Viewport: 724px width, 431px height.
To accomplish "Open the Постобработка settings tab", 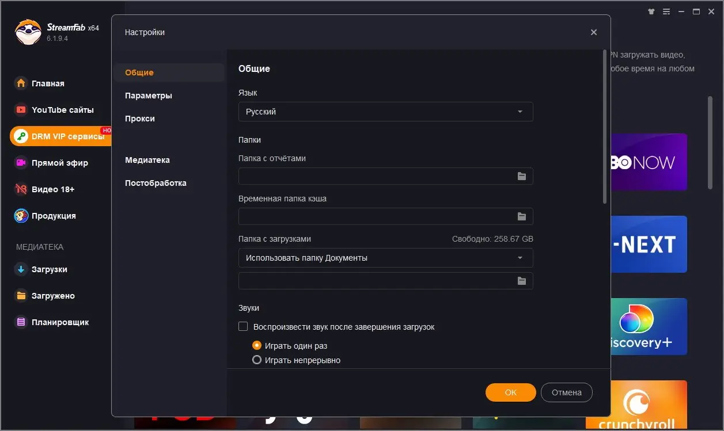I will point(156,182).
